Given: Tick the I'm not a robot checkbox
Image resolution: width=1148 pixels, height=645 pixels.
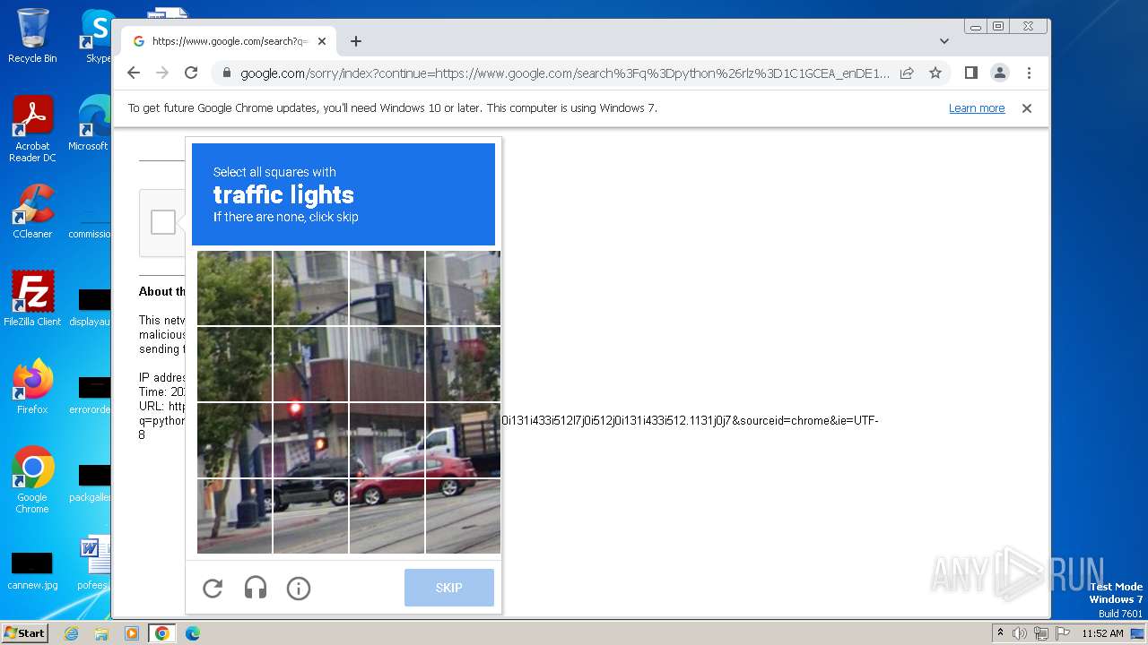Looking at the screenshot, I should click(163, 222).
